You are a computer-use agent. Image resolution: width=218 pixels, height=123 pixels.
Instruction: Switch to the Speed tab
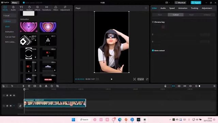click(x=172, y=8)
